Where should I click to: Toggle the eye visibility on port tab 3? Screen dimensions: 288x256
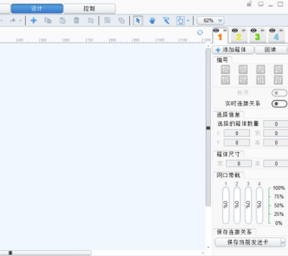pyautogui.click(x=254, y=30)
